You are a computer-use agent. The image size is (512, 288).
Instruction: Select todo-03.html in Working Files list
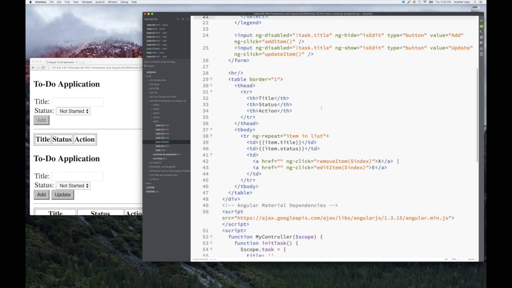157,41
